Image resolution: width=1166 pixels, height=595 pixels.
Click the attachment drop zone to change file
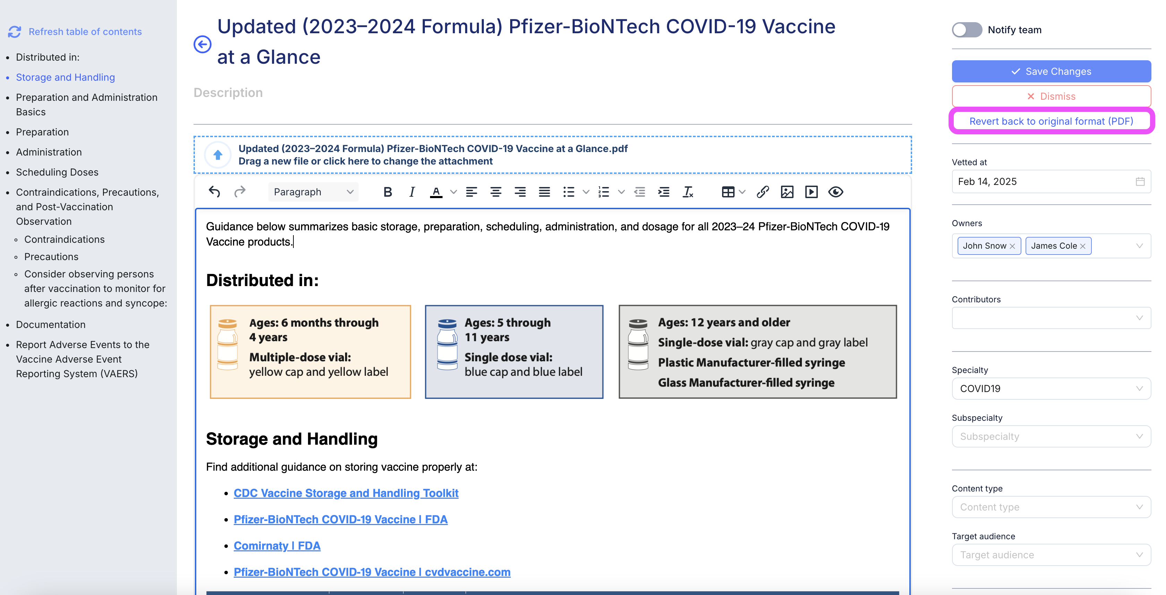[x=552, y=154]
